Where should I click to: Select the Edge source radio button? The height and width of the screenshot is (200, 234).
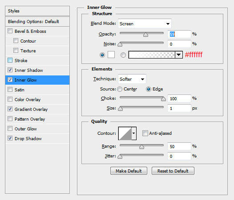tap(149, 89)
